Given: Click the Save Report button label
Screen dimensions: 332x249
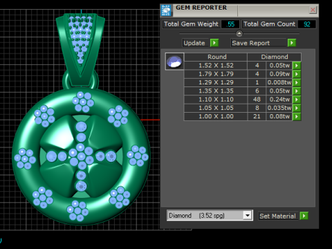Looking at the screenshot, I should pyautogui.click(x=258, y=43).
